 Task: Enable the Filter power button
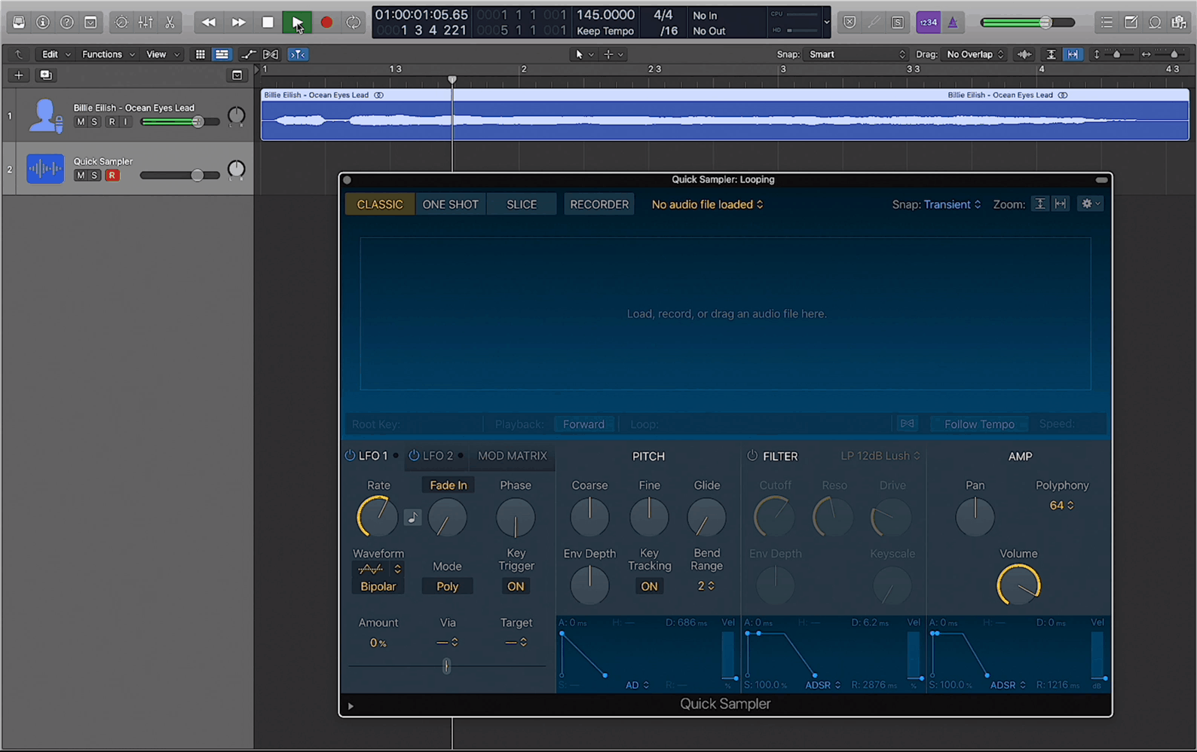click(752, 456)
